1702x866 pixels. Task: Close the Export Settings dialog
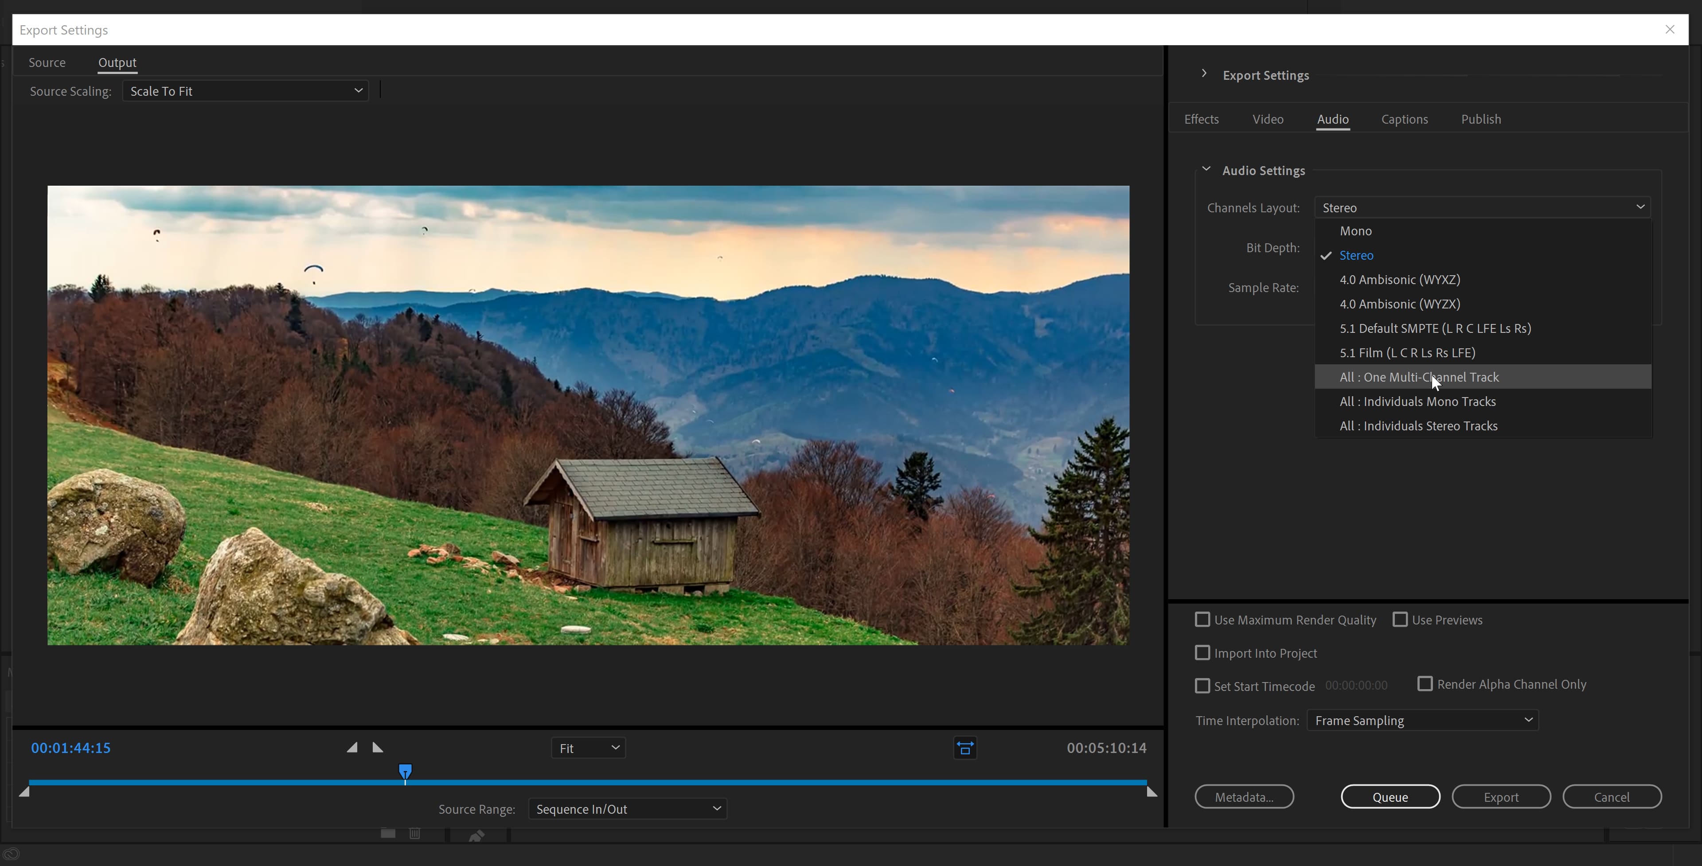tap(1670, 30)
